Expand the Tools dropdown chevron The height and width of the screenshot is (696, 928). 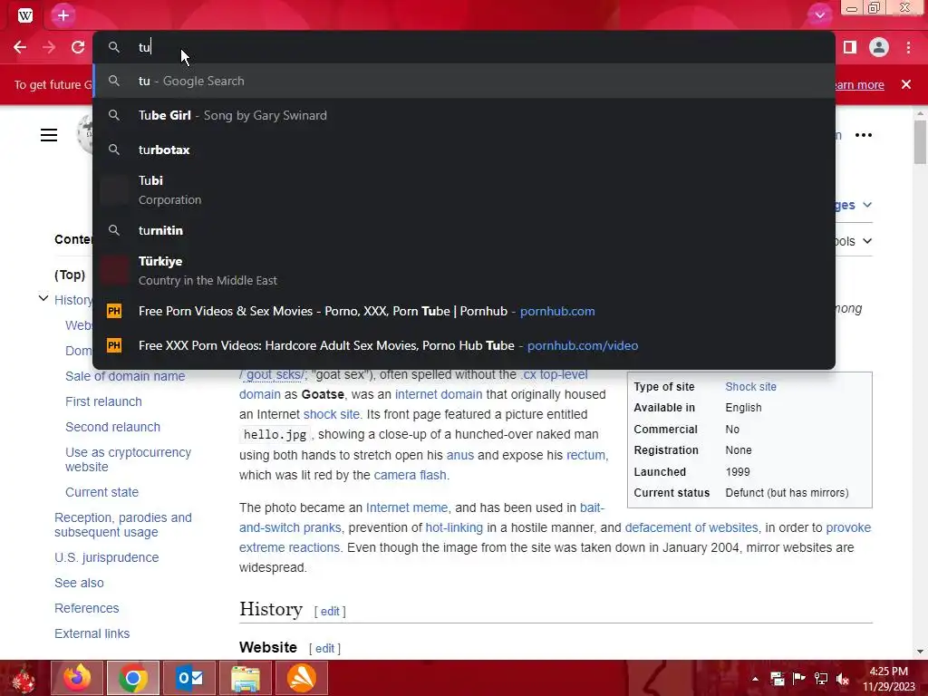click(867, 241)
